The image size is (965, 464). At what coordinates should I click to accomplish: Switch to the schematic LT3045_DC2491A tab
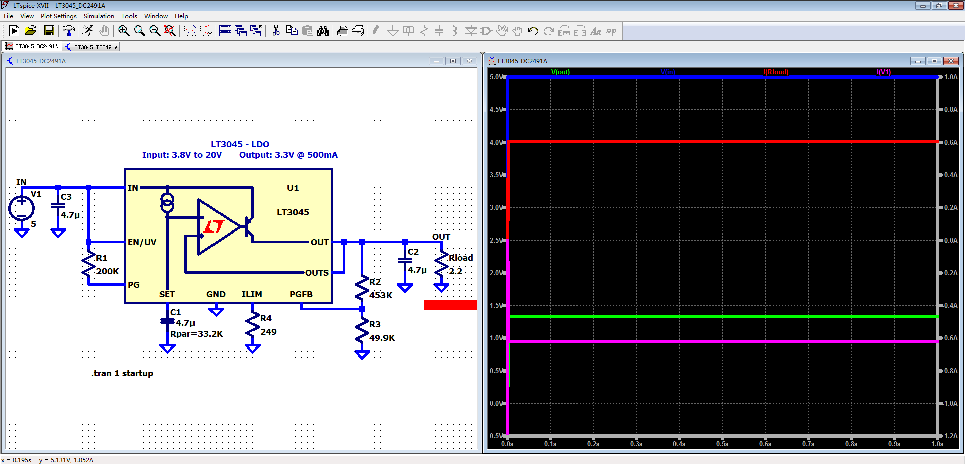pos(91,47)
